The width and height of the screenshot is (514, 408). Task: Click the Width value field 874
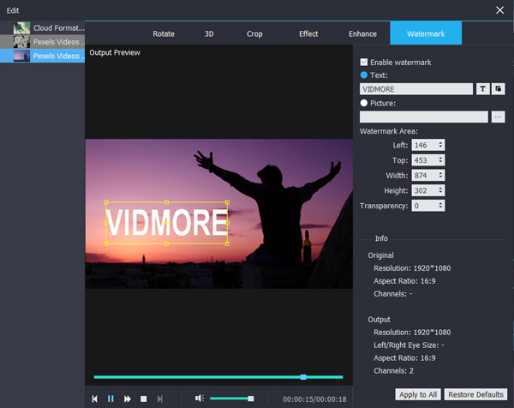[425, 175]
